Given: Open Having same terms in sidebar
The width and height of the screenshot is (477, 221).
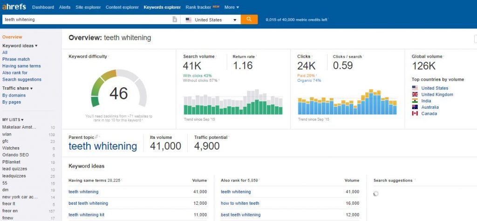Looking at the screenshot, I should pos(21,66).
